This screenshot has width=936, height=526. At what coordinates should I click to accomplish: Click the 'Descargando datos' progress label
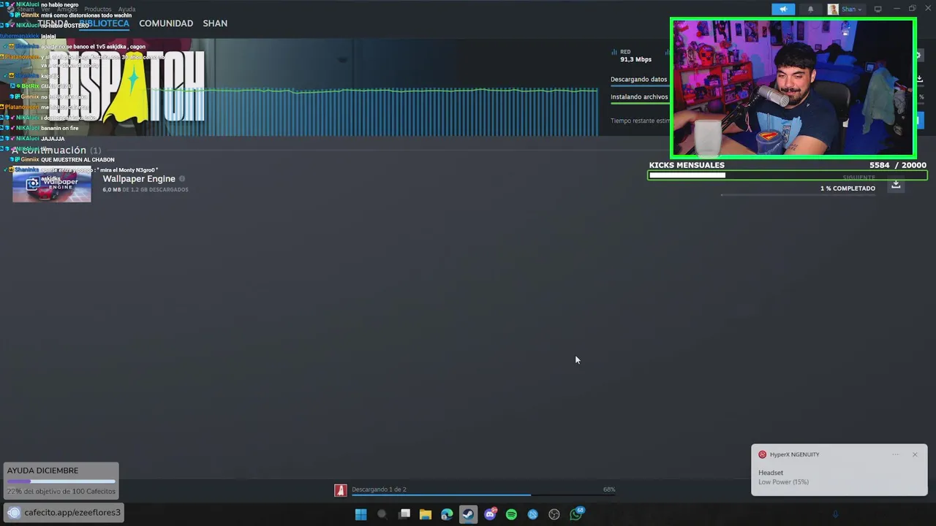tap(639, 79)
